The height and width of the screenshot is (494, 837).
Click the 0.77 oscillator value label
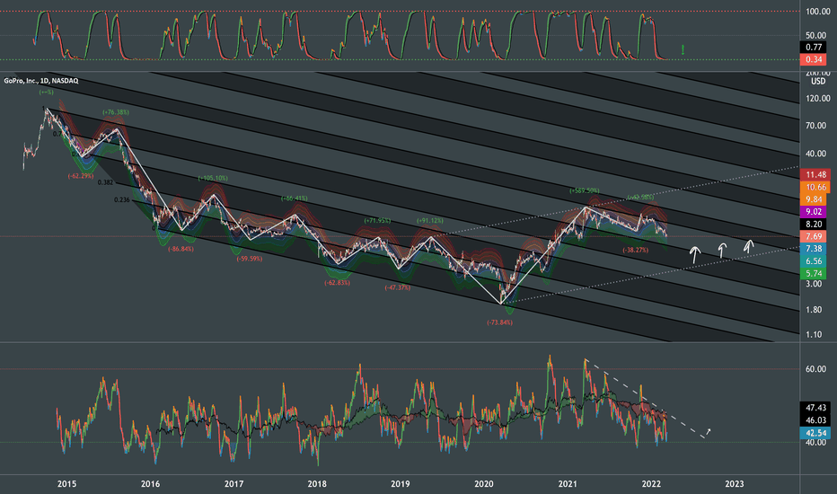click(814, 48)
